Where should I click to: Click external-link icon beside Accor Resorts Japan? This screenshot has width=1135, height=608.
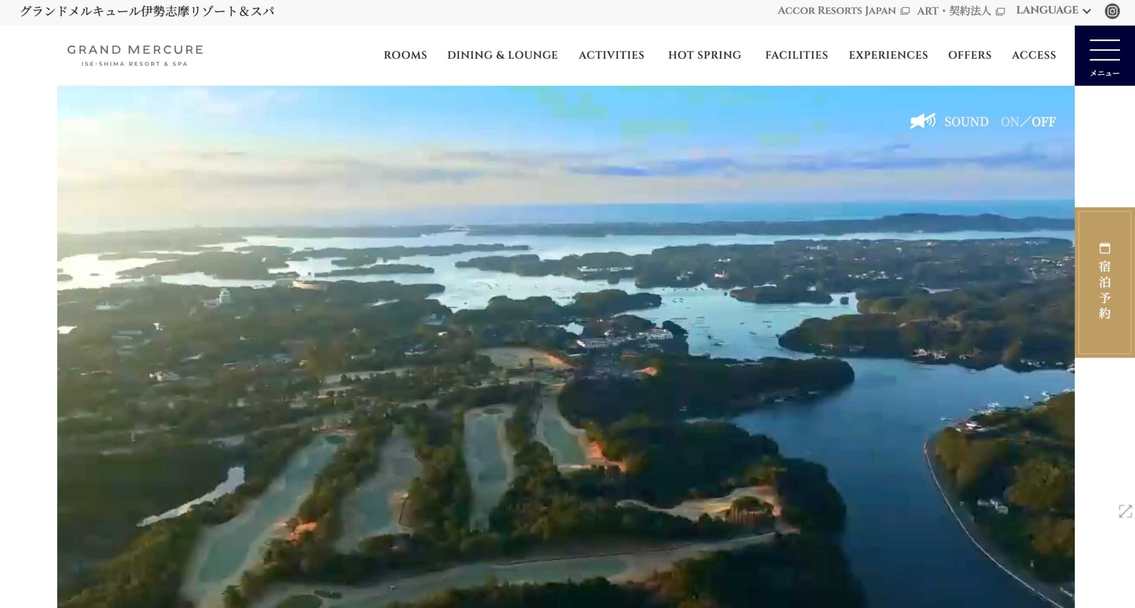905,11
